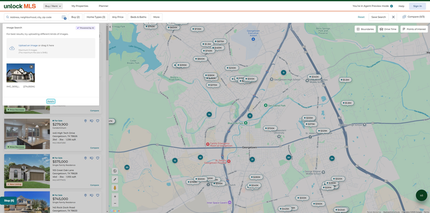Click the Inner Space Cavern marker
Screen dimensions: 430x213
click(x=230, y=203)
